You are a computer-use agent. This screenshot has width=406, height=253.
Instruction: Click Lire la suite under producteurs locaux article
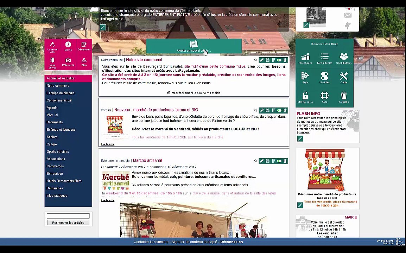click(x=108, y=144)
